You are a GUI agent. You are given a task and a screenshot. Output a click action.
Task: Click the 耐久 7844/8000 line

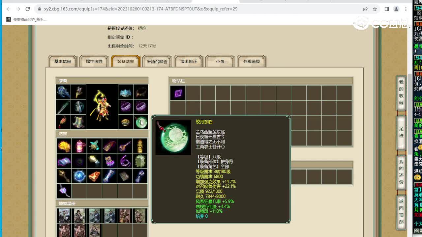pos(211,196)
